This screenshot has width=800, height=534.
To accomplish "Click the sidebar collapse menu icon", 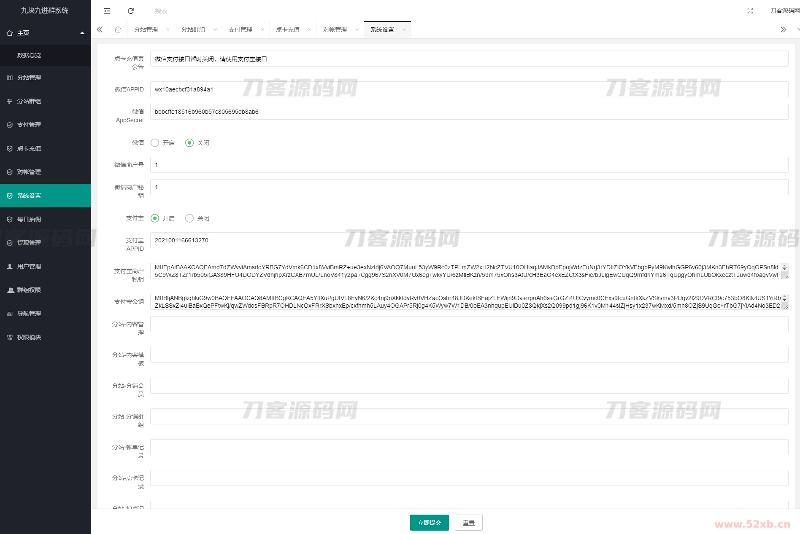I will pos(107,11).
